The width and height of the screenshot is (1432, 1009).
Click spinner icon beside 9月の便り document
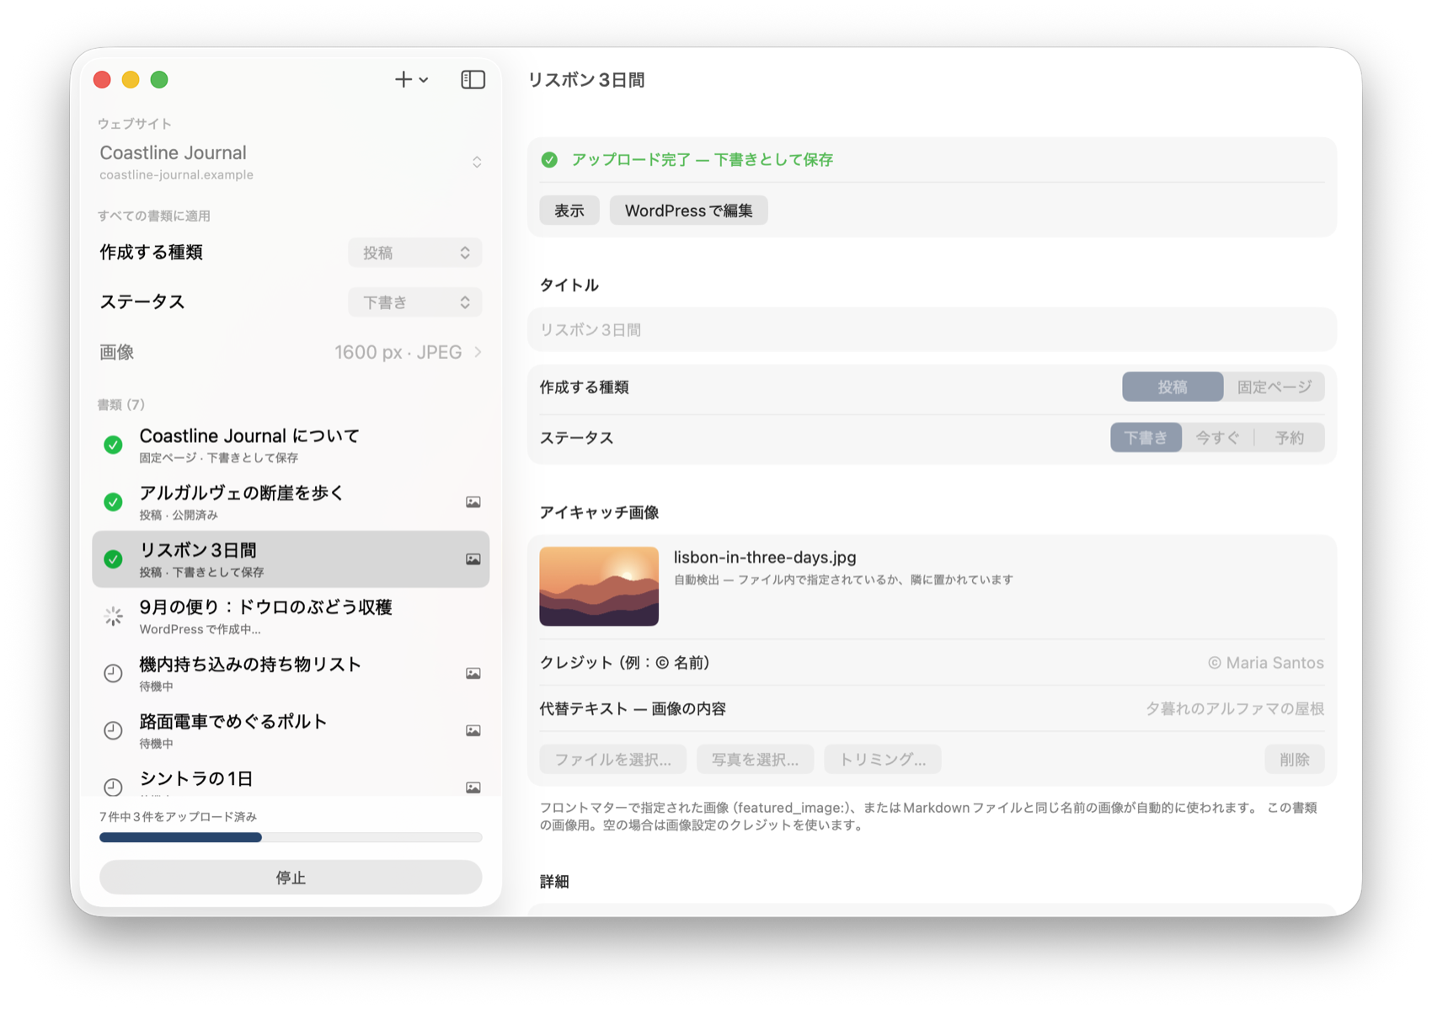[113, 617]
